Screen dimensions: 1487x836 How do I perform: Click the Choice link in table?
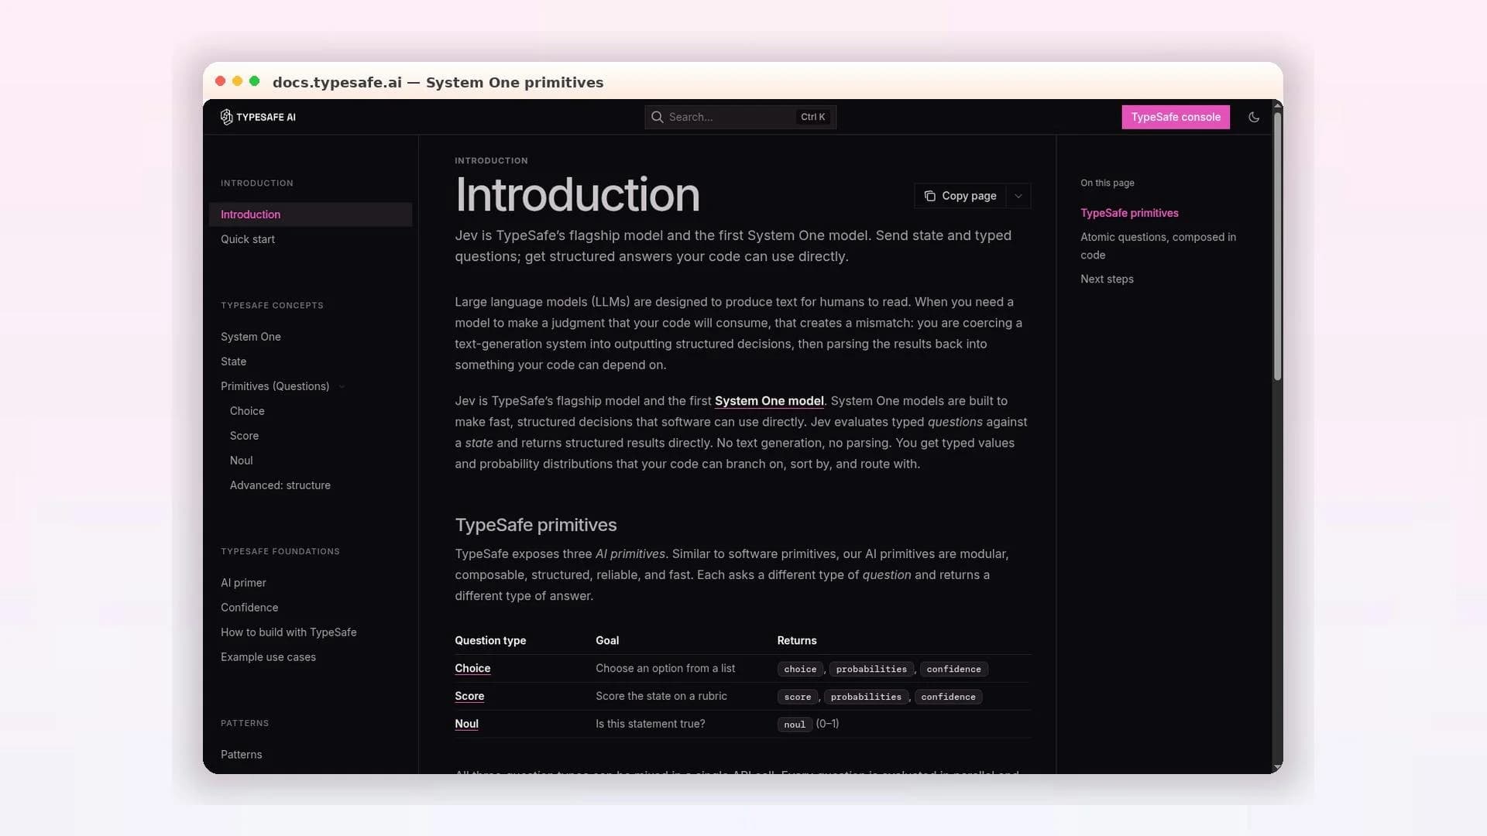472,668
